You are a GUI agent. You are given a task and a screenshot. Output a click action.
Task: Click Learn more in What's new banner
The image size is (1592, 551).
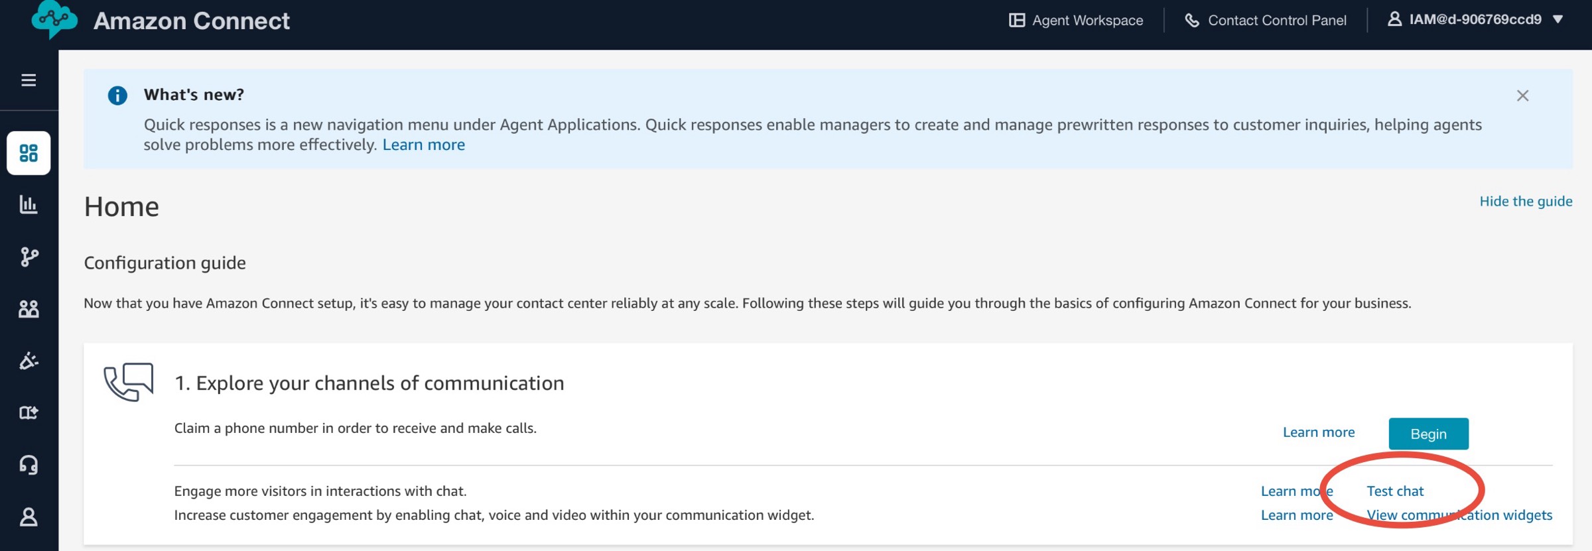point(424,145)
